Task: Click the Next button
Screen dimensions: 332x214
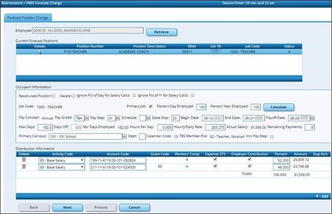Action: (x=67, y=207)
